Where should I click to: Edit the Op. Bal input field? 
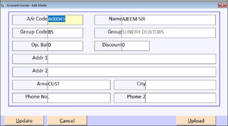pyautogui.click(x=66, y=46)
